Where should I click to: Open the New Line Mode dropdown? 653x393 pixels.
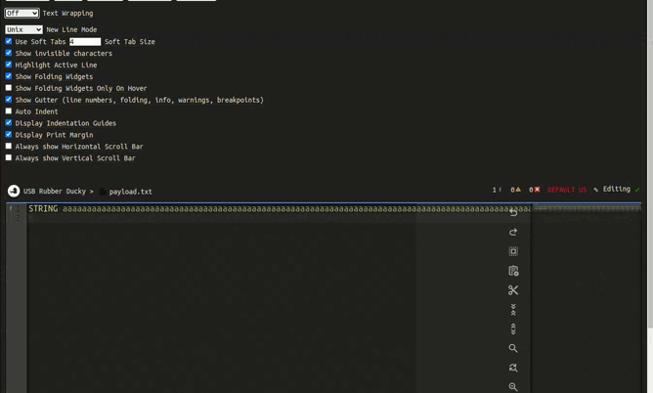(23, 29)
